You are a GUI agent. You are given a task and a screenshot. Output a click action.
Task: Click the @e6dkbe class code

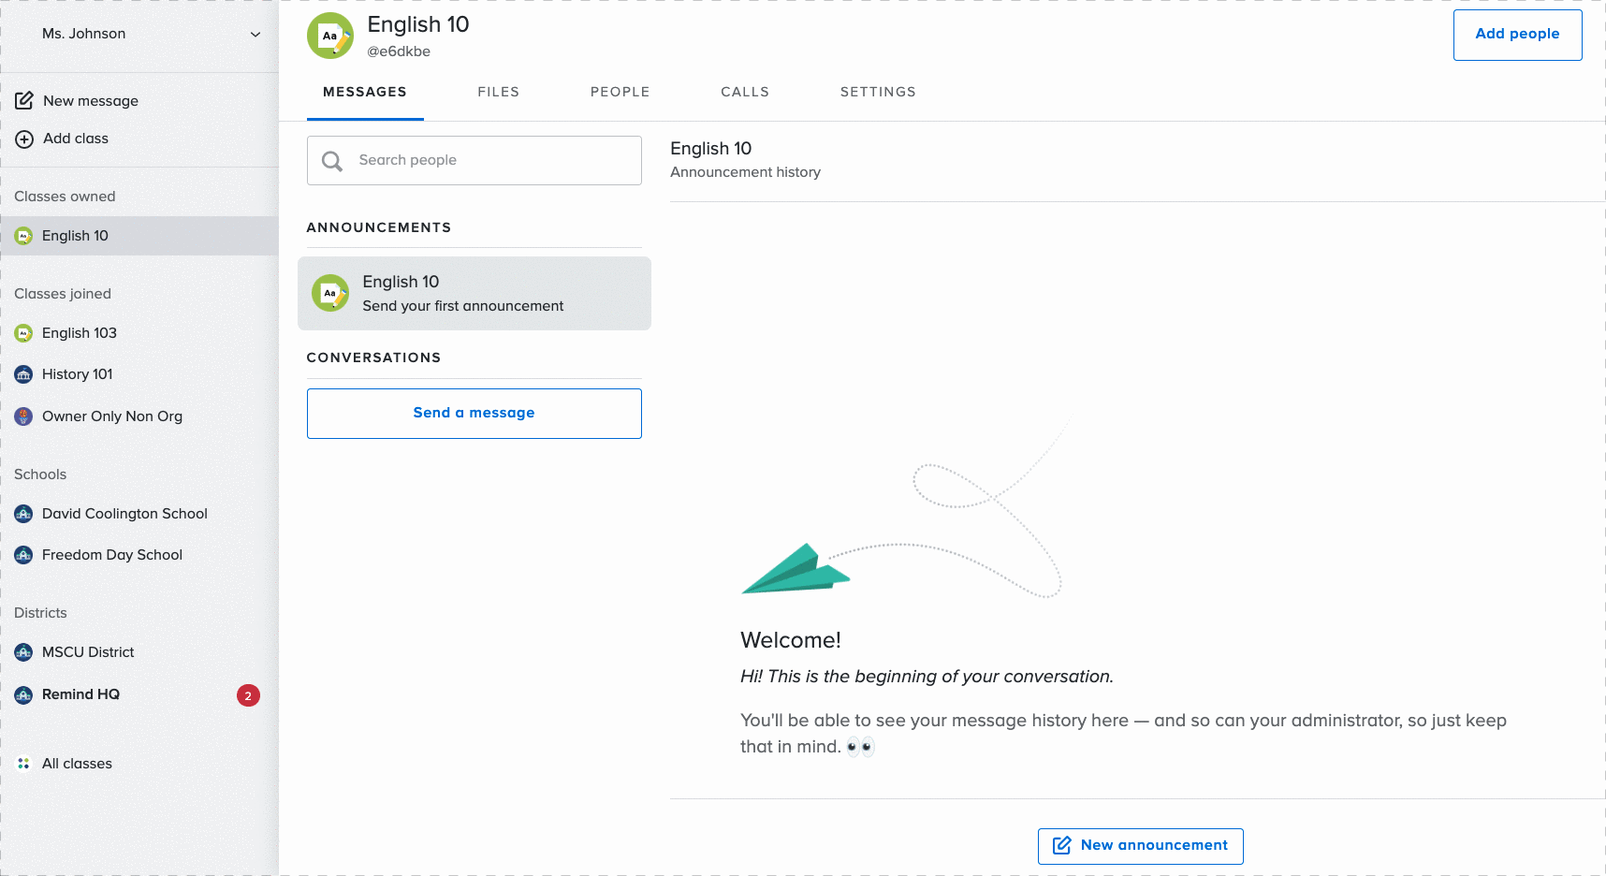[399, 51]
